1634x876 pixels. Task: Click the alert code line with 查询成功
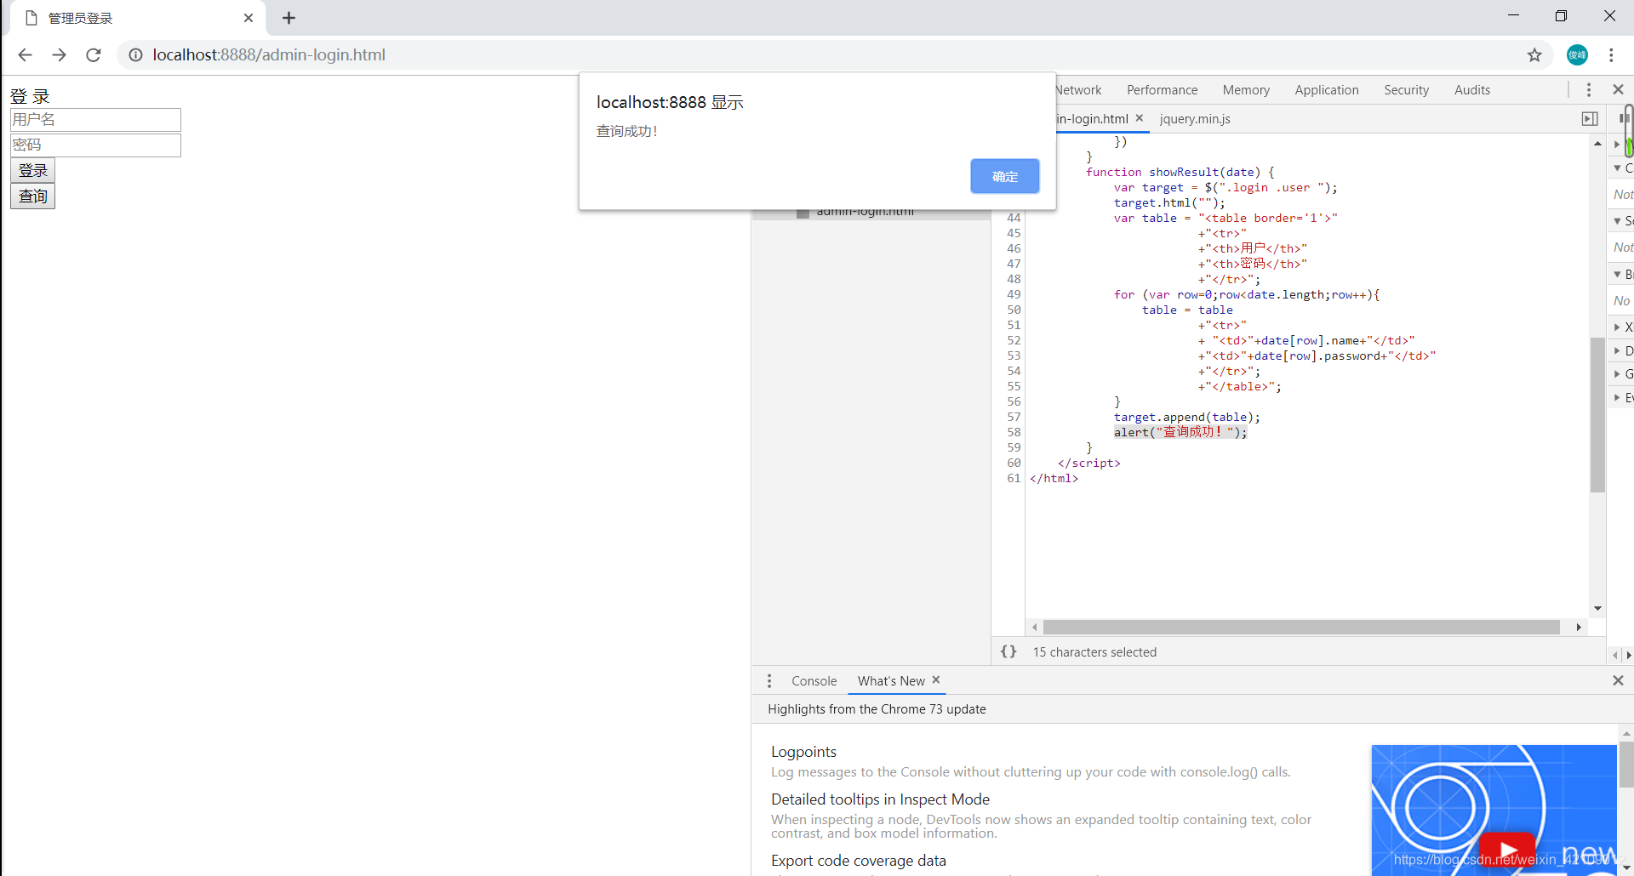click(x=1180, y=432)
